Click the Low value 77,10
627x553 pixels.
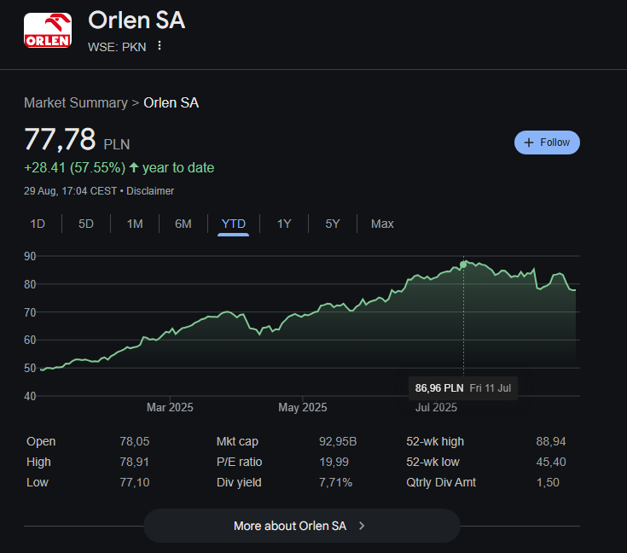pos(135,482)
